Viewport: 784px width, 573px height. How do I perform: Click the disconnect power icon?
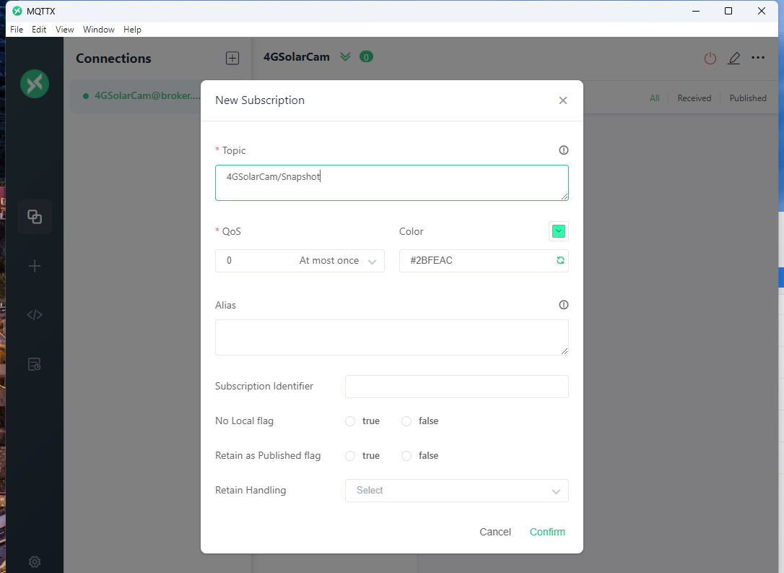(710, 59)
